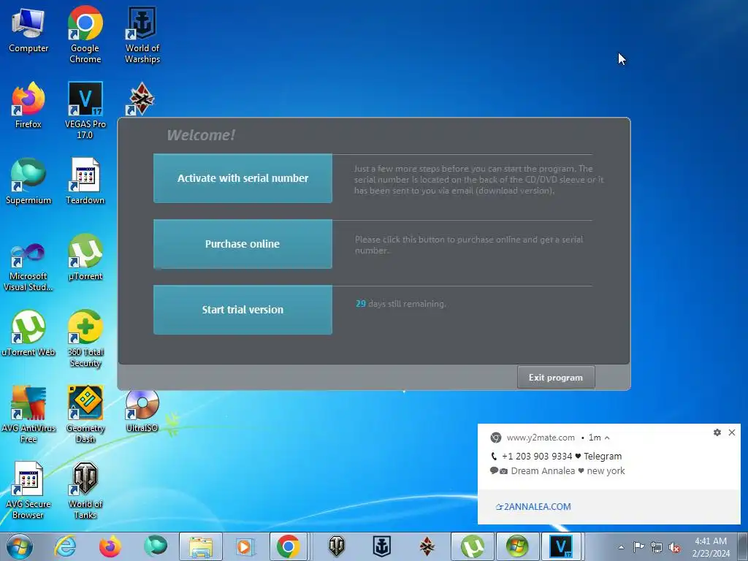This screenshot has width=748, height=561.
Task: Open notification settings gear for y2mate
Action: (717, 432)
